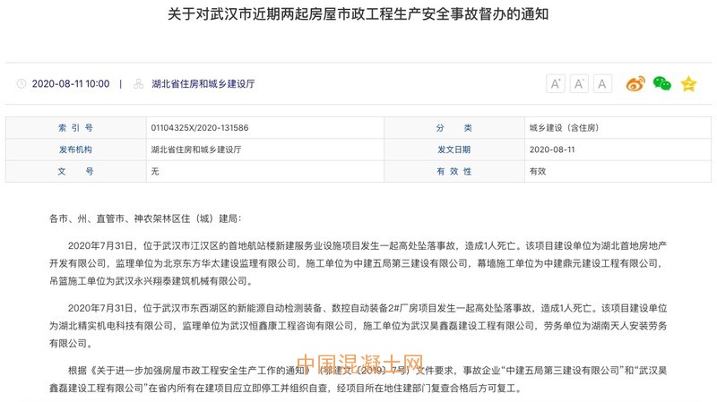Click the increase font size A+ button

click(556, 83)
